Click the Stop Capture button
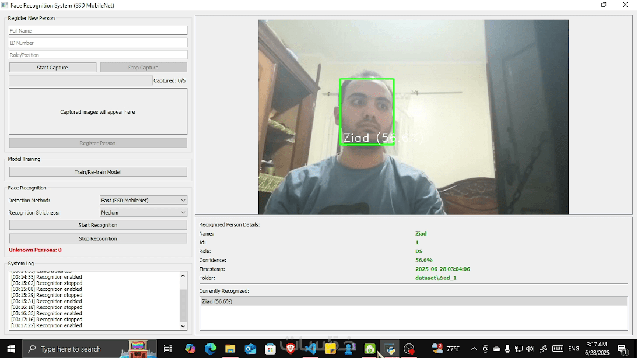This screenshot has height=358, width=637. coord(143,68)
